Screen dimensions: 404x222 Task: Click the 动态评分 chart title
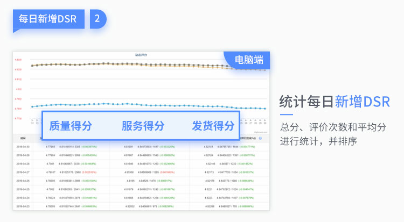(x=141, y=55)
